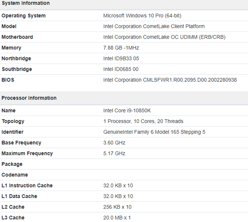Click the Intel ID0685 00 value
248x222 pixels.
[121, 69]
